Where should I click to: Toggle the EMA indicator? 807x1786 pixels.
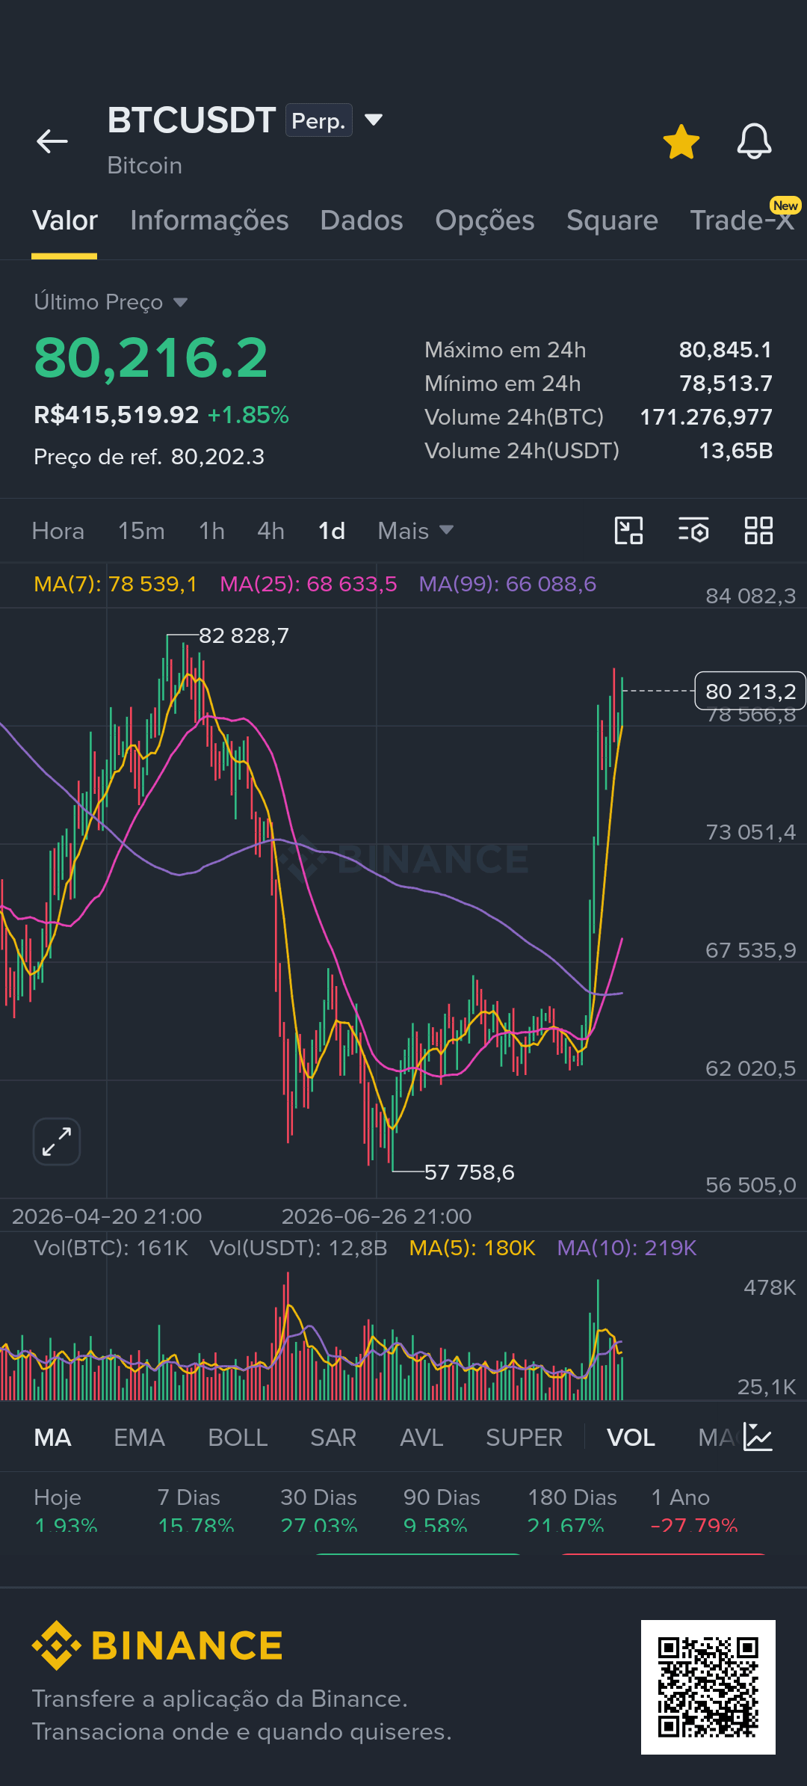click(x=139, y=1438)
